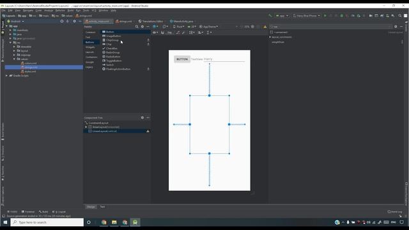Open styles.xml in project tree
This screenshot has height=230, width=409.
[x=30, y=72]
